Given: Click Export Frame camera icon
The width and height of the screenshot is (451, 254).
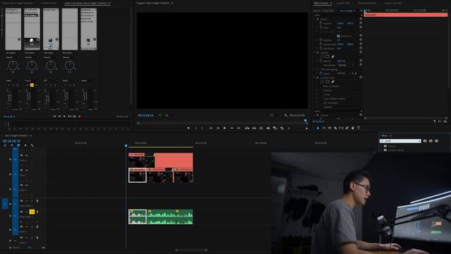Looking at the screenshot, I should click(268, 128).
